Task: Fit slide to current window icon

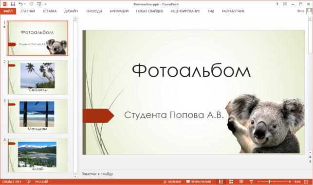Action: 306,182
